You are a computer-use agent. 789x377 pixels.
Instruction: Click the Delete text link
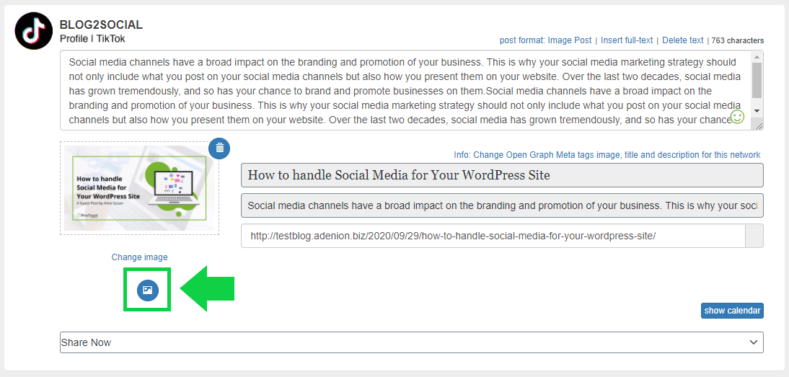click(x=683, y=40)
